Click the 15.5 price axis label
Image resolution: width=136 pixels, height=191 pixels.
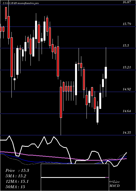[x=126, y=46]
